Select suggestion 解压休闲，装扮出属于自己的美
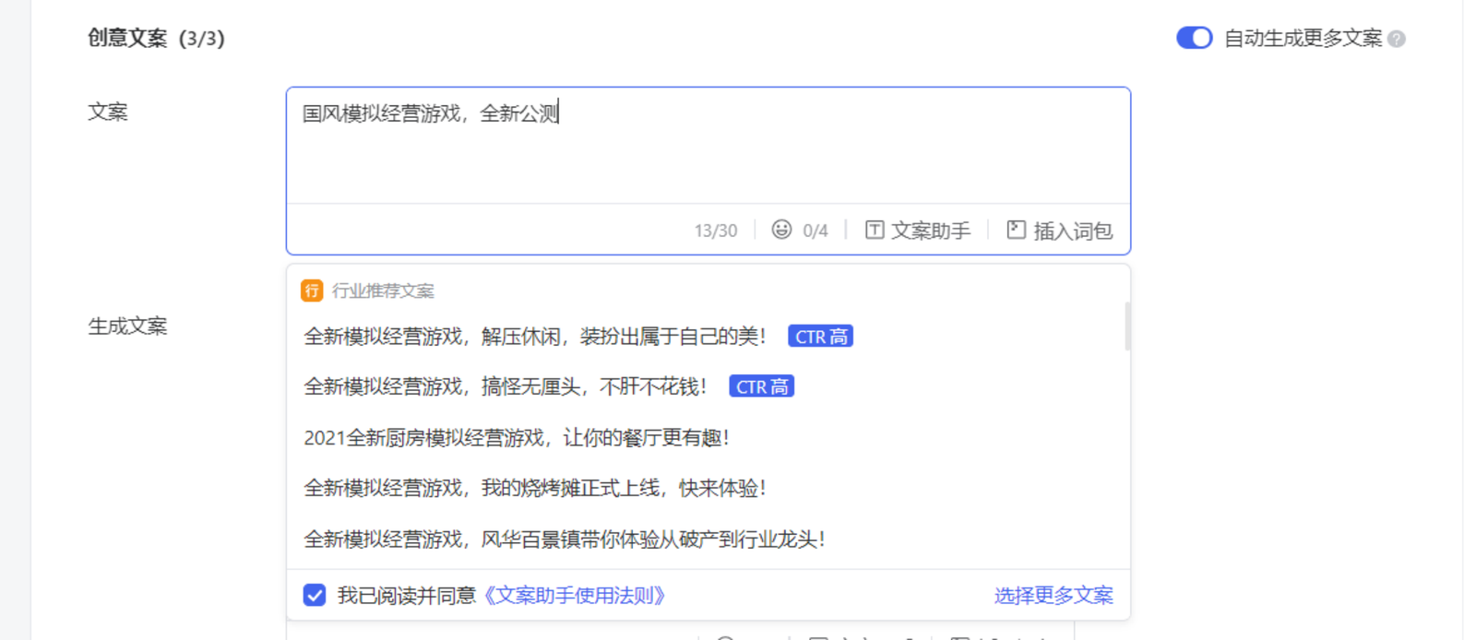Image resolution: width=1476 pixels, height=640 pixels. (535, 337)
